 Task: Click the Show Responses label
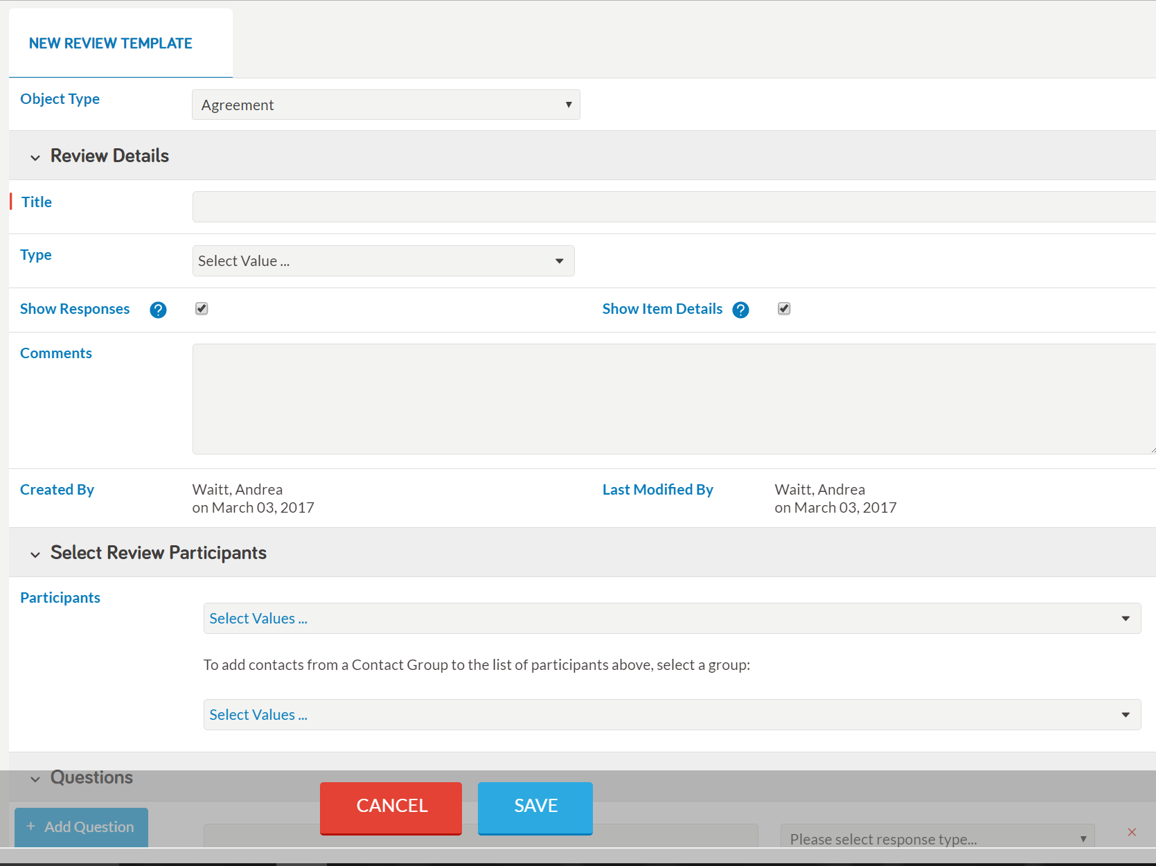[75, 309]
